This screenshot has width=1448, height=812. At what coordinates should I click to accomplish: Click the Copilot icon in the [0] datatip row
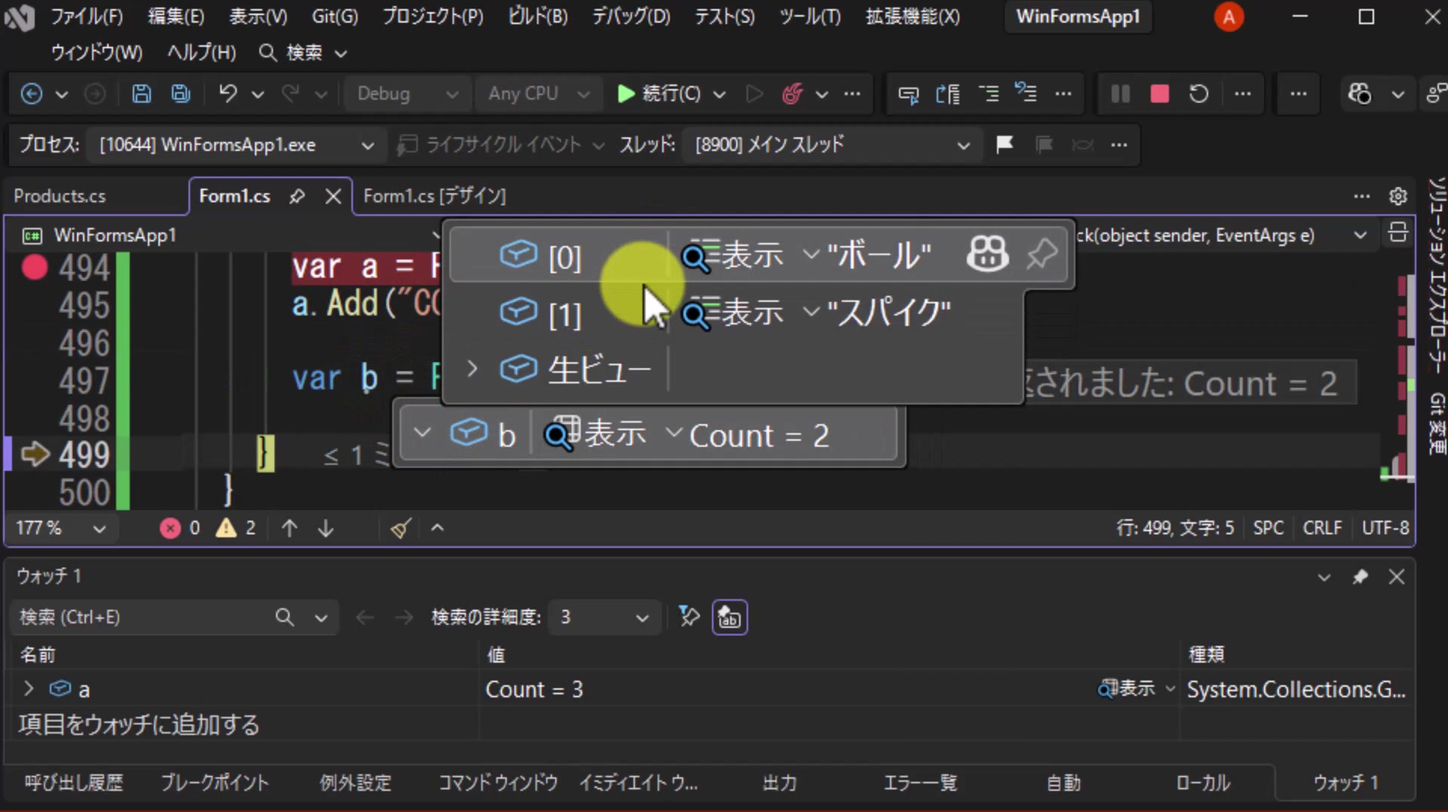click(987, 254)
